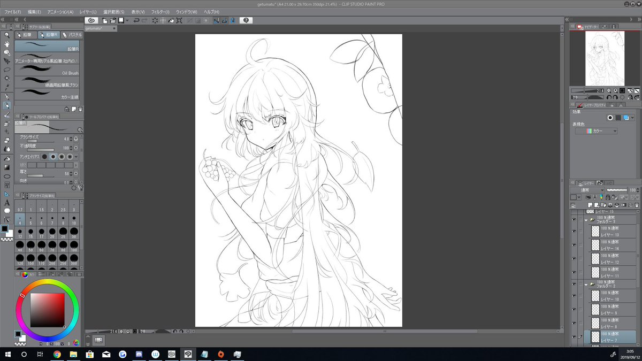The height and width of the screenshot is (361, 642).
Task: Zoom in within Navigator panel
Action: pos(616,91)
